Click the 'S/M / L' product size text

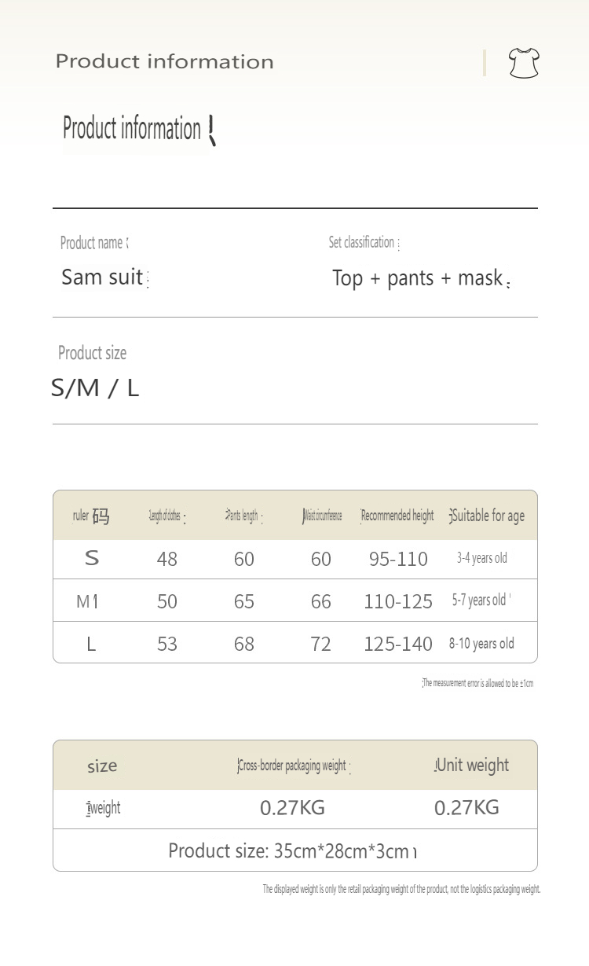95,388
